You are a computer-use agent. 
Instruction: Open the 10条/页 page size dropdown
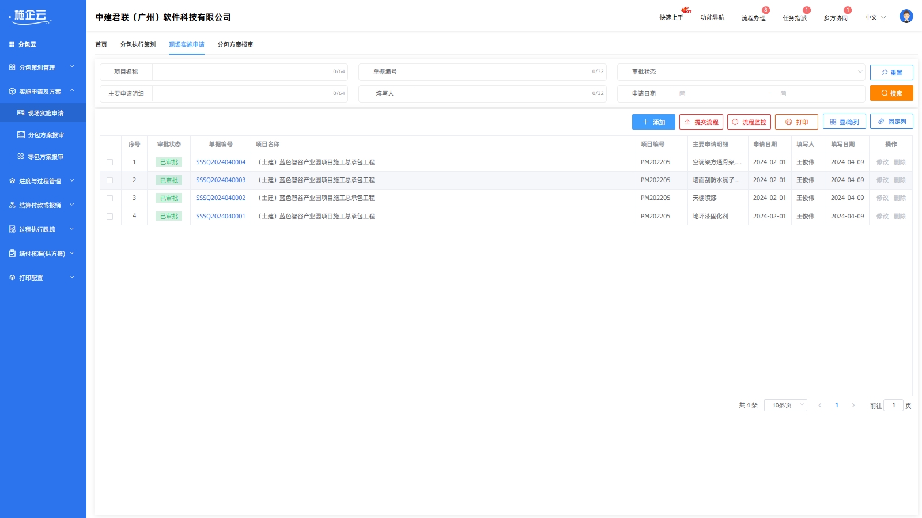pyautogui.click(x=785, y=406)
